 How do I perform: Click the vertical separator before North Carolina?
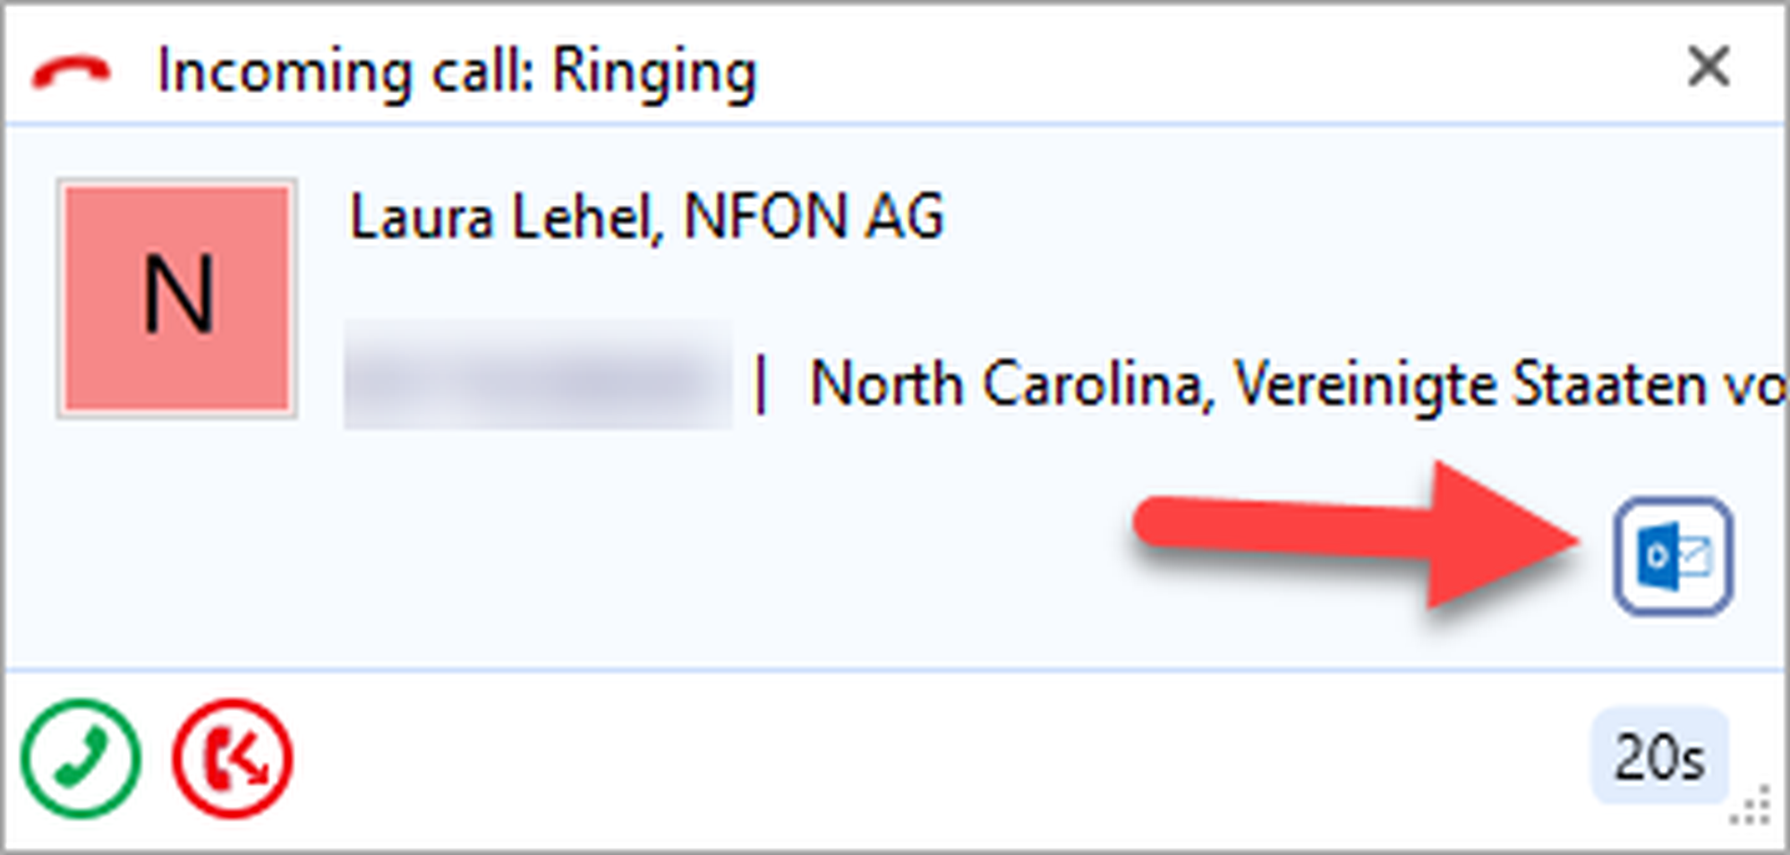(x=761, y=385)
